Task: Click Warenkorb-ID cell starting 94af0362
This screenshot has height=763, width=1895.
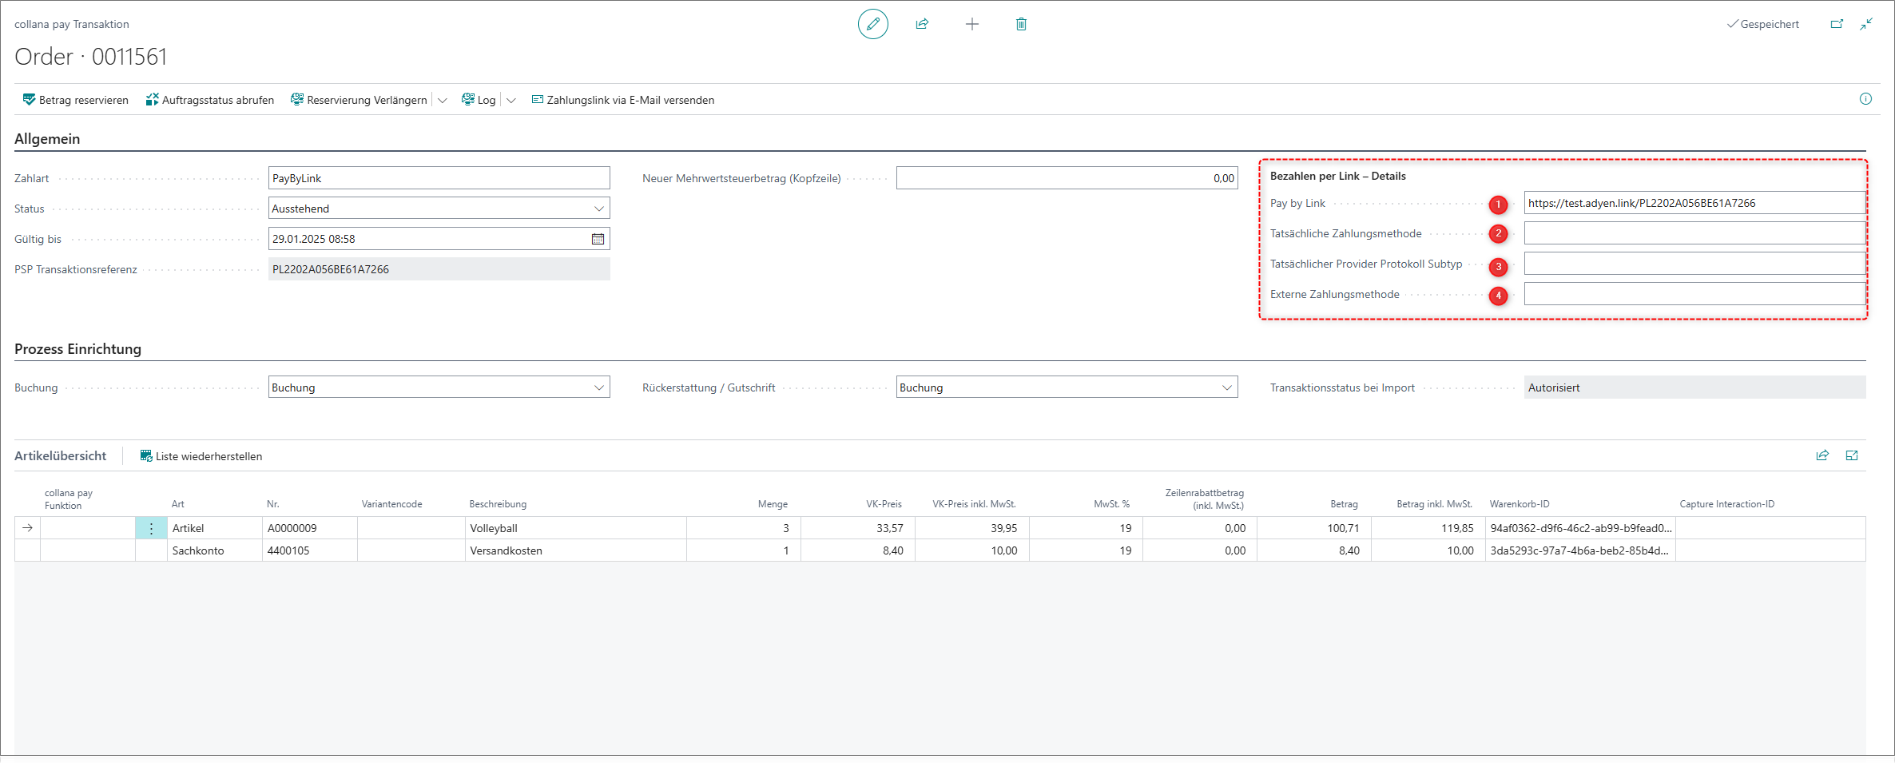Action: click(x=1580, y=528)
